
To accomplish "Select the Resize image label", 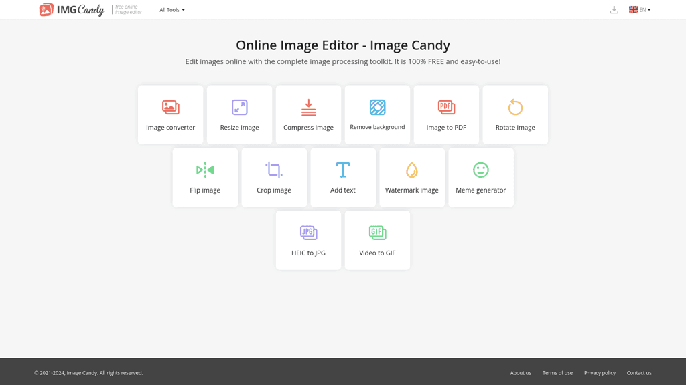I will (239, 128).
